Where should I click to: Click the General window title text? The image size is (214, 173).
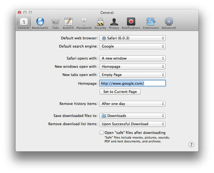coord(107,13)
